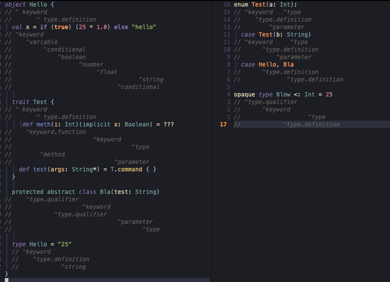Click the 'val x = if (true)' line

[x=84, y=27]
